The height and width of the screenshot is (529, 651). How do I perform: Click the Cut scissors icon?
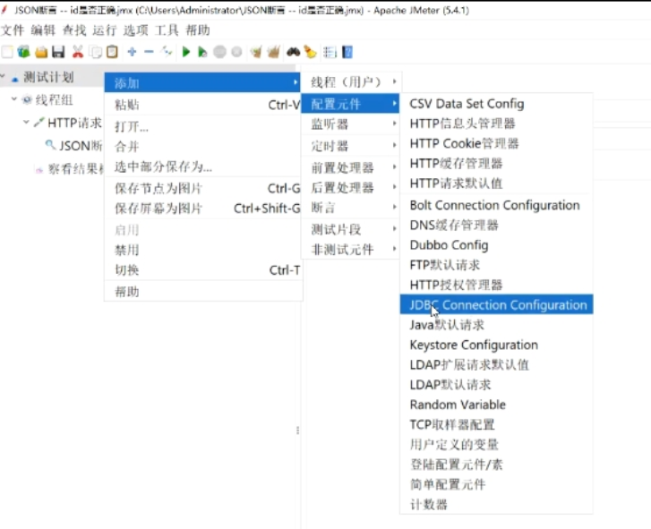[x=77, y=52]
